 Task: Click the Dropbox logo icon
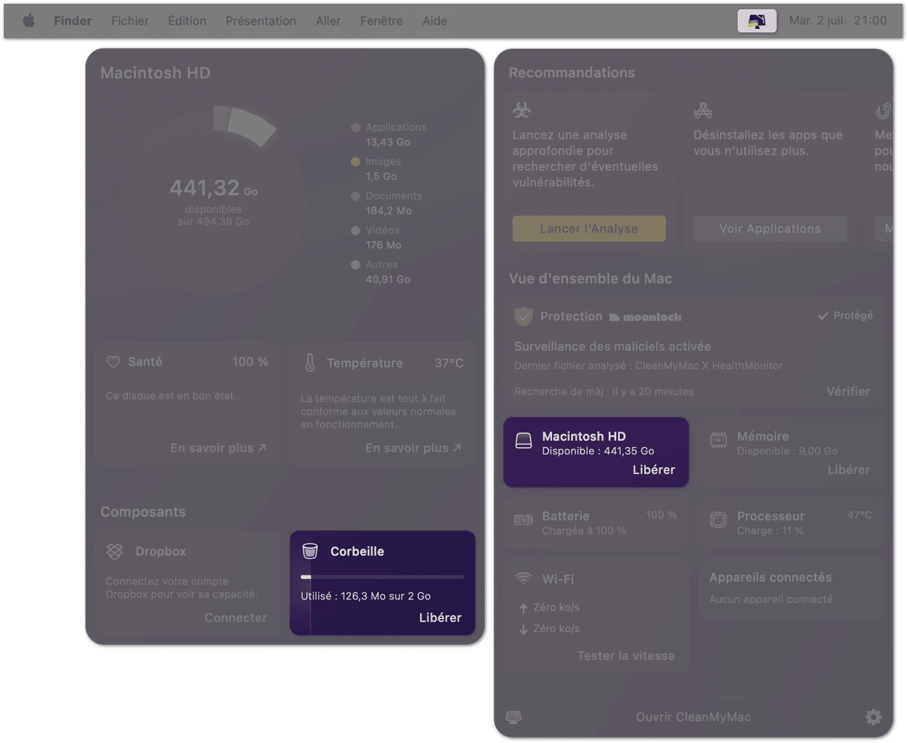115,551
